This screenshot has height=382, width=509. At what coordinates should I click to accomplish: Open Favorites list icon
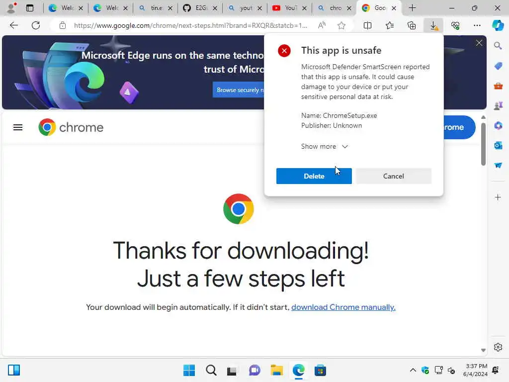[390, 25]
